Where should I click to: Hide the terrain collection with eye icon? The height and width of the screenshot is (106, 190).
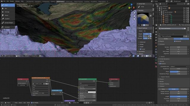186,8
